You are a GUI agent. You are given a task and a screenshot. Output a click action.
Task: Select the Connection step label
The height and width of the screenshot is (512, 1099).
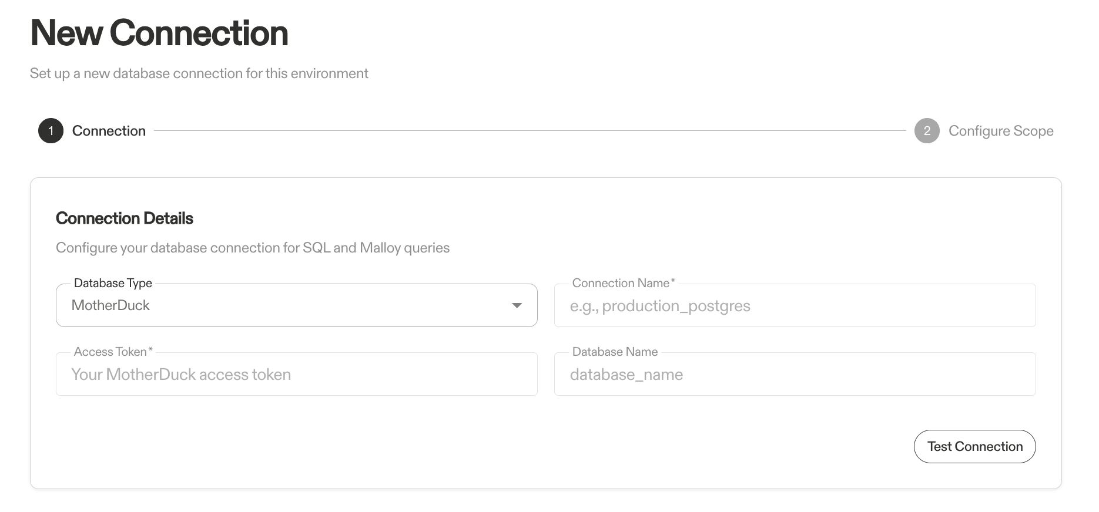coord(109,131)
